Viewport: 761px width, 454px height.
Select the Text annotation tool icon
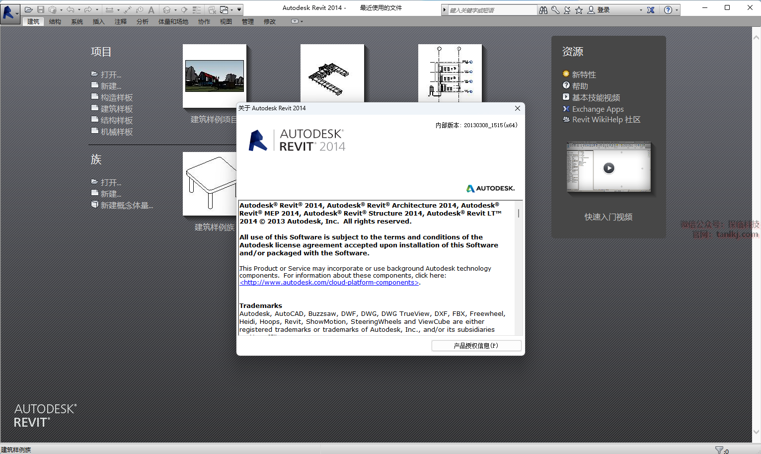point(151,10)
